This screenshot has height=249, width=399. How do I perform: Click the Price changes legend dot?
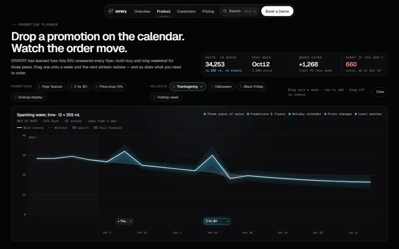[x=325, y=114]
